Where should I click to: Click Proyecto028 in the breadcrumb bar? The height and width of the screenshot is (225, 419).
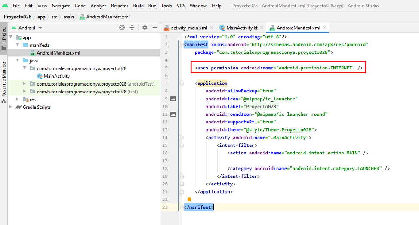17,17
